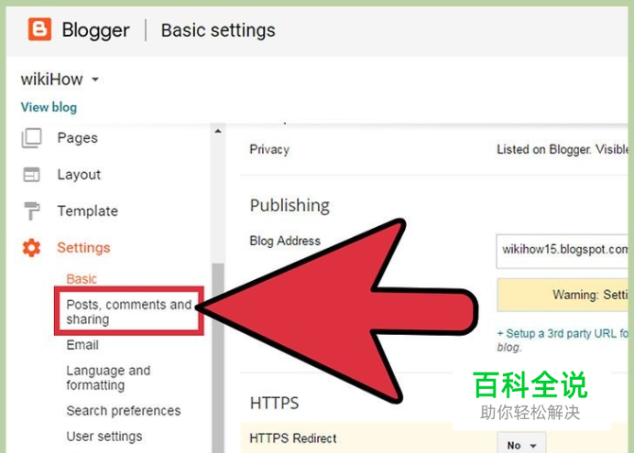Click the Privacy label

269,149
